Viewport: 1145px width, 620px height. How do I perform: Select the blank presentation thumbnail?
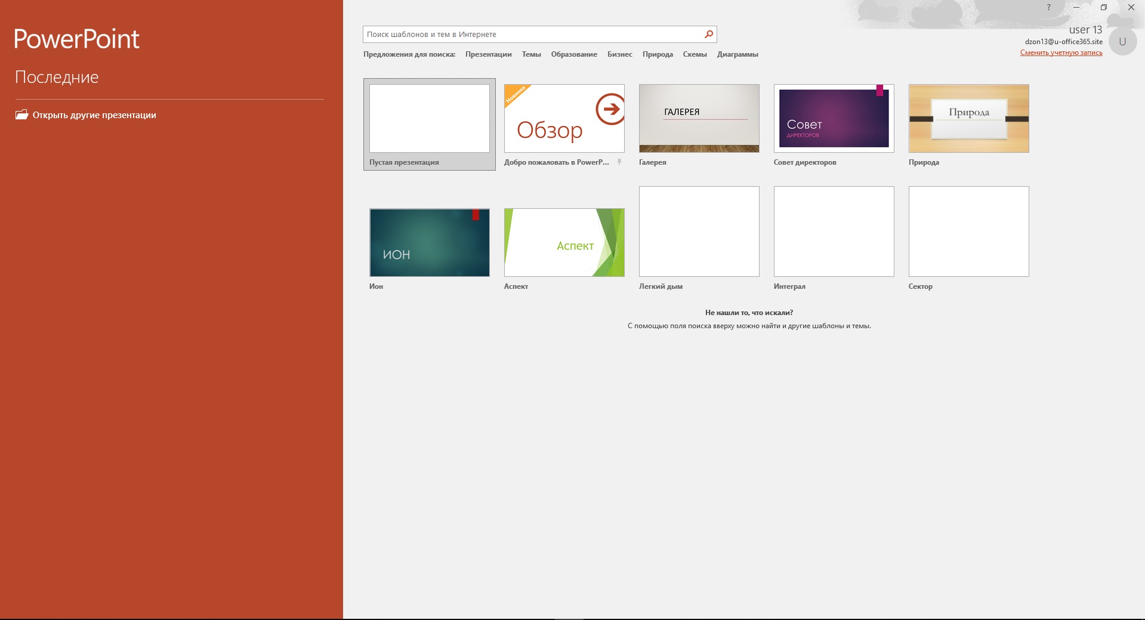tap(430, 118)
